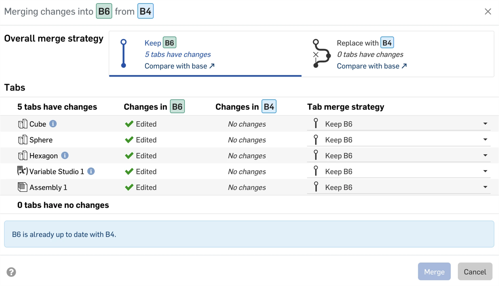Viewport: 499px width, 286px height.
Task: Click the '5 tabs have changes' table header
Action: 57,107
